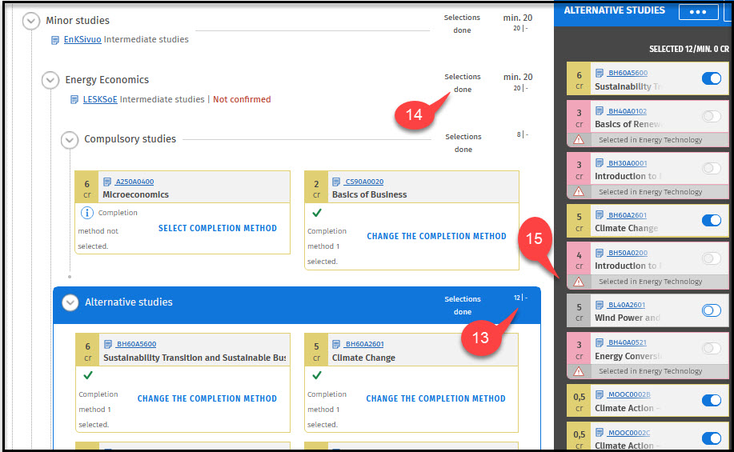Click document icon beside LESKSoE link

(75, 100)
